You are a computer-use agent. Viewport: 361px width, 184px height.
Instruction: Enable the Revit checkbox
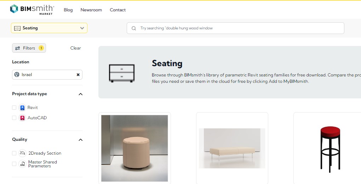click(x=14, y=108)
